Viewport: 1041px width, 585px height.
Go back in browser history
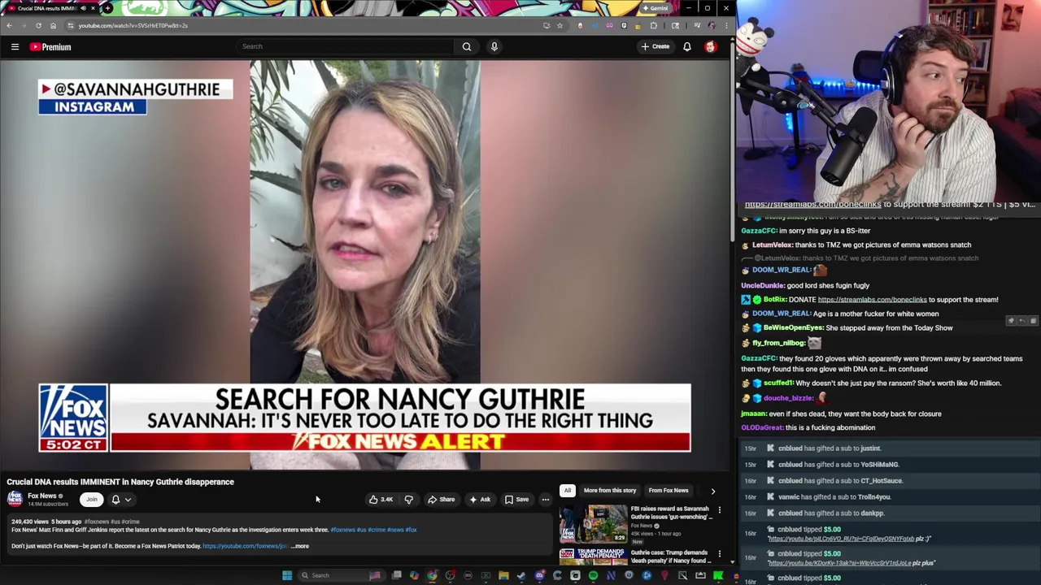click(x=10, y=25)
